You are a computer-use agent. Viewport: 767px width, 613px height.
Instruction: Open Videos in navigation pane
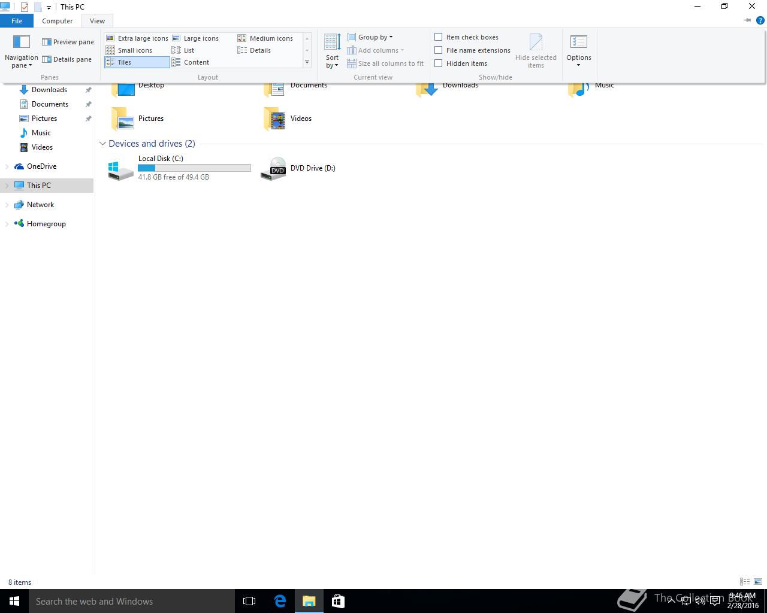pos(42,147)
